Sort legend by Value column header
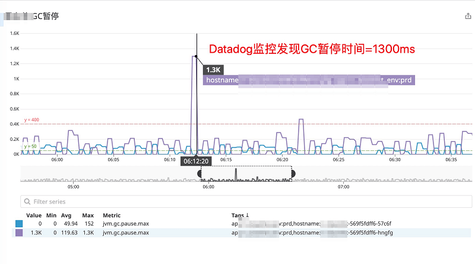Viewport: 475px width, 264px height. tap(34, 215)
